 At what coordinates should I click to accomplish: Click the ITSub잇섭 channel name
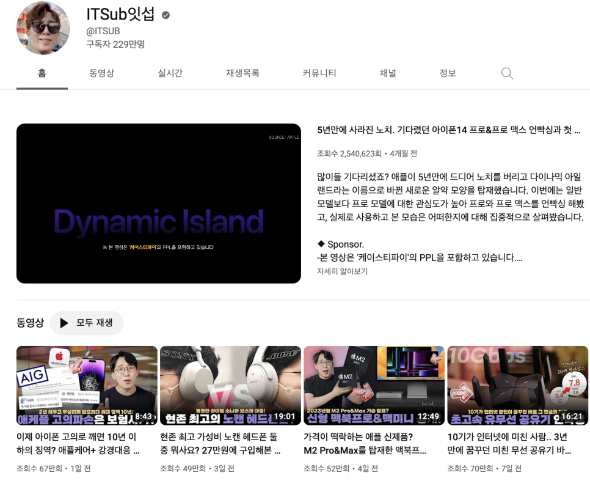pyautogui.click(x=120, y=14)
